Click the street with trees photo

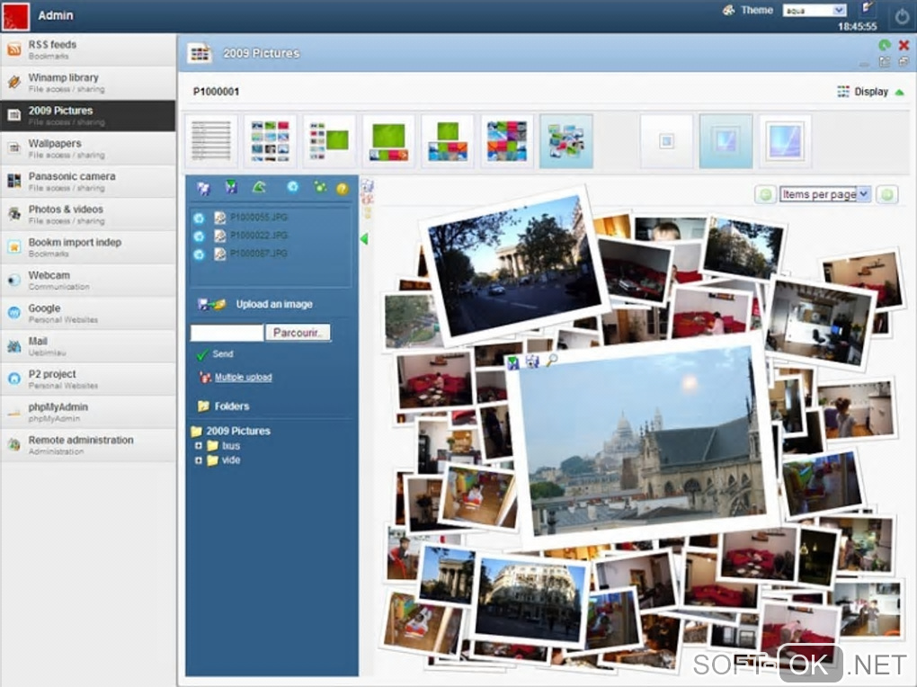click(513, 263)
